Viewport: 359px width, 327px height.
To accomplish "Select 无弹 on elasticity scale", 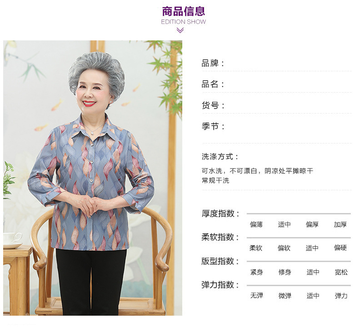I will coord(257,295).
